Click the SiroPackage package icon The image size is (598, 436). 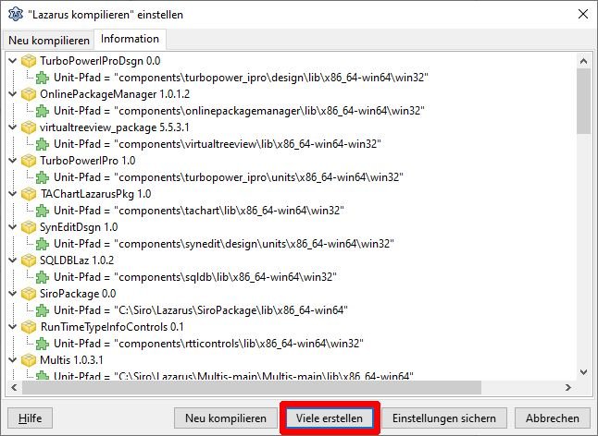pos(29,294)
